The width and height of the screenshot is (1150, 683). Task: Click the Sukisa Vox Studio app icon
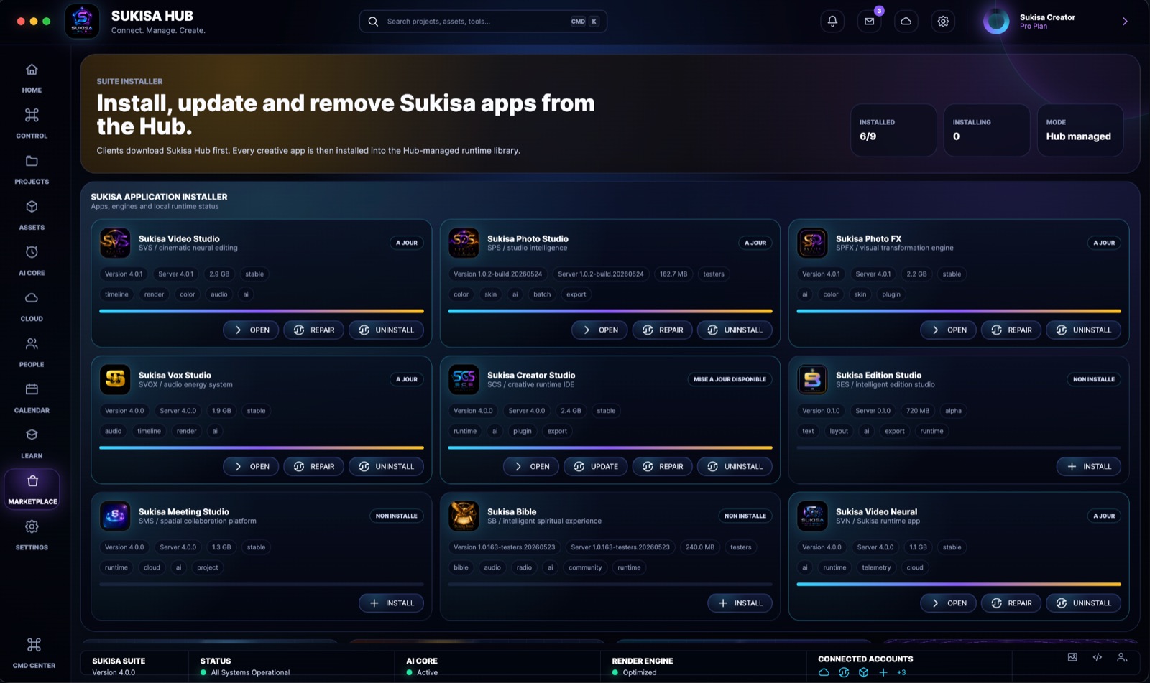(x=115, y=379)
